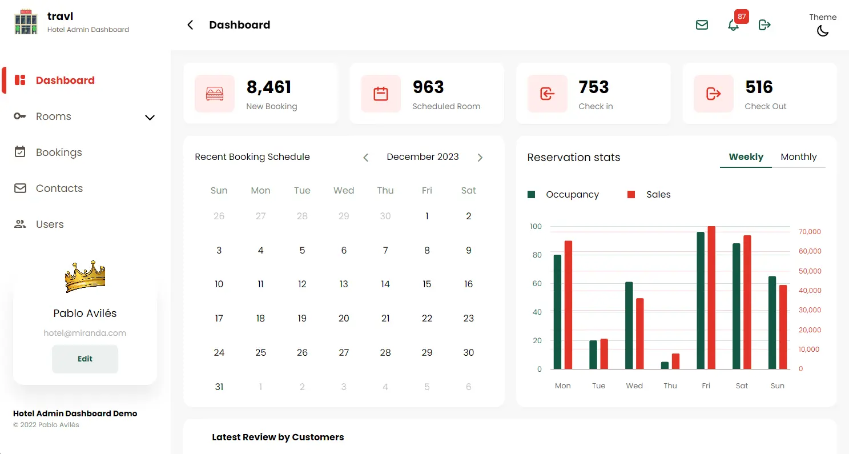Toggle the Sales legend series
Viewport: 849px width, 454px height.
(649, 195)
